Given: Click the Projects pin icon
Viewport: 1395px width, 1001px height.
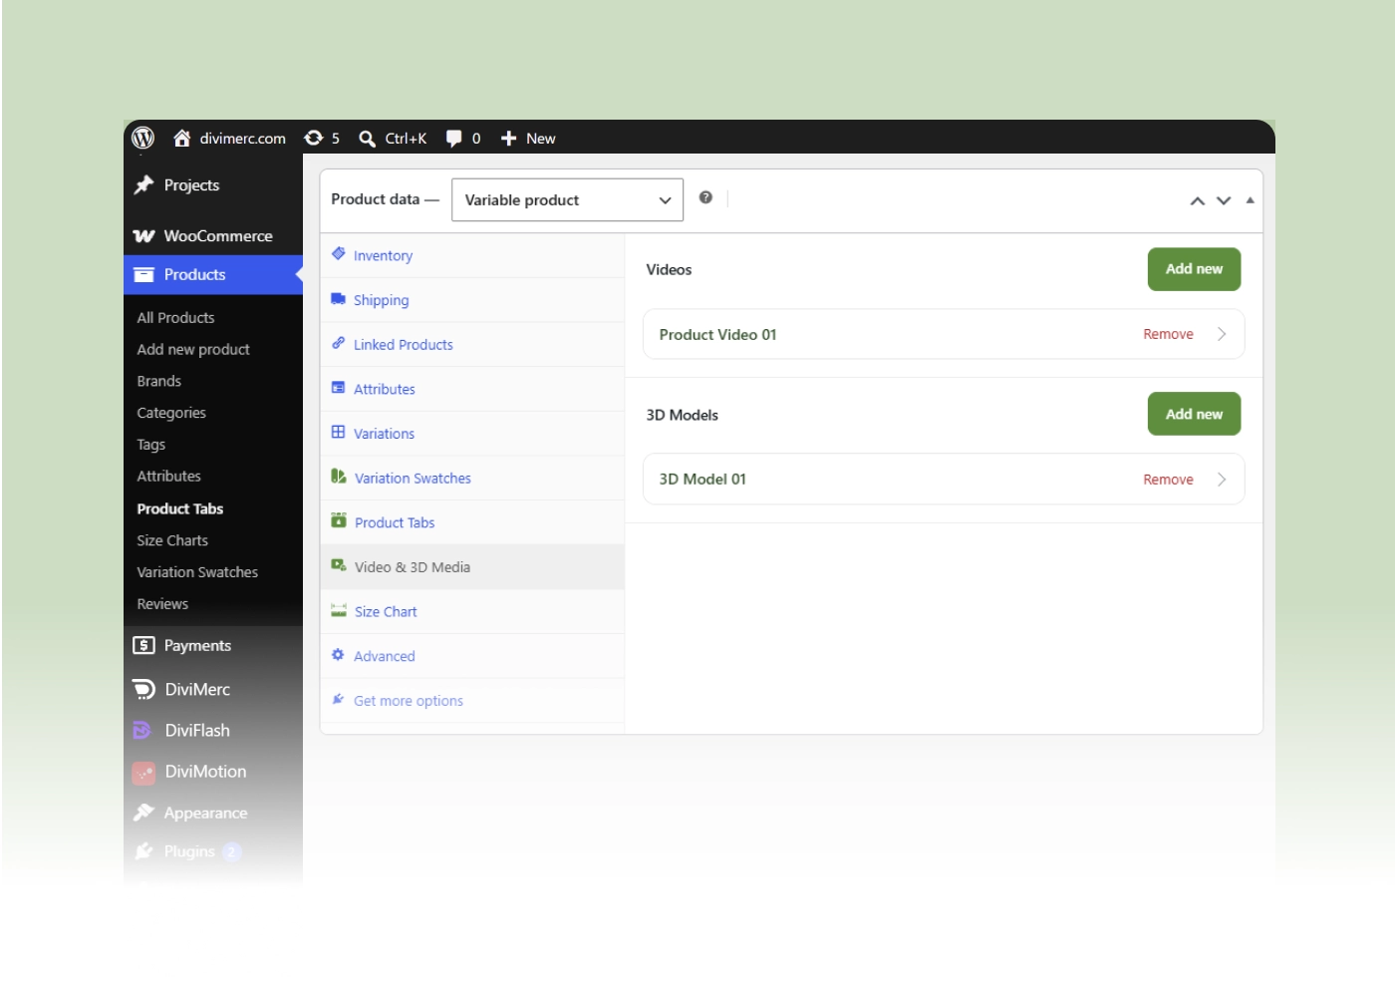Looking at the screenshot, I should [143, 184].
